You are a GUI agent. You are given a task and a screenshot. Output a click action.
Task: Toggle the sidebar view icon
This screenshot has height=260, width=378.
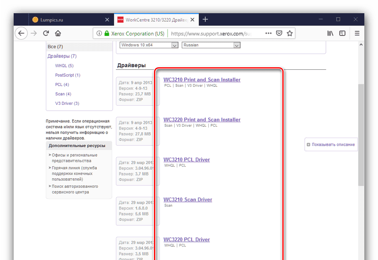(x=342, y=33)
